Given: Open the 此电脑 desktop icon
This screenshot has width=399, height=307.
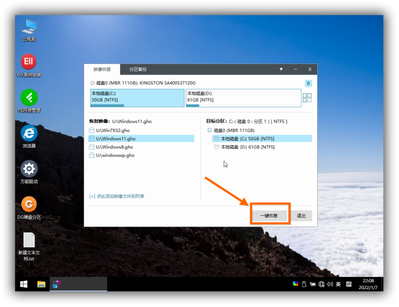Looking at the screenshot, I should coord(29,27).
